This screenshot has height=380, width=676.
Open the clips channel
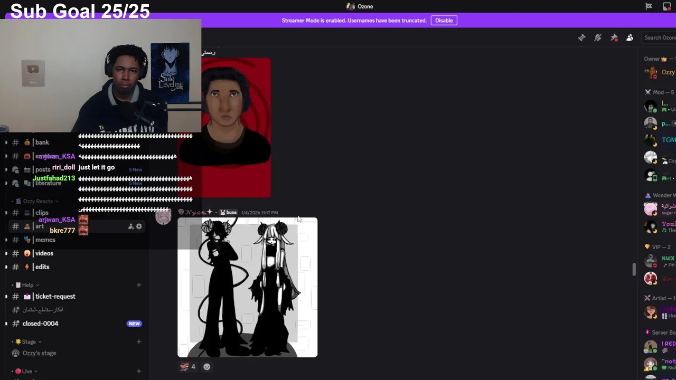coord(42,213)
